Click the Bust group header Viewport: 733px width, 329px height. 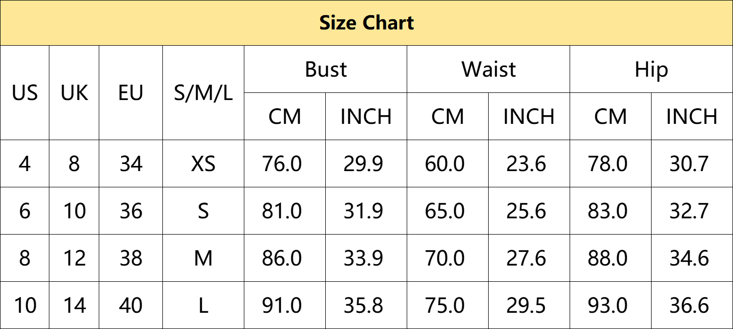(326, 69)
